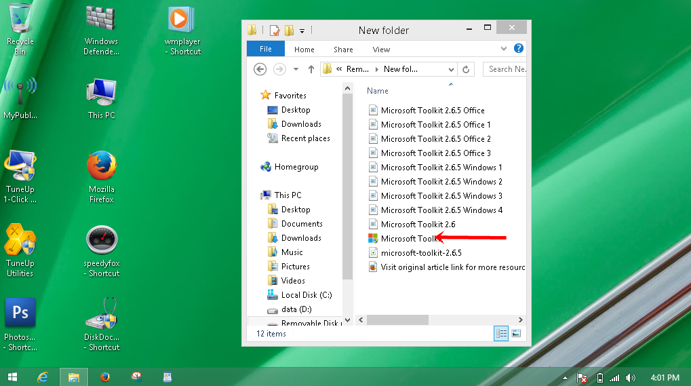Switch to the Home ribbon tab
Image resolution: width=691 pixels, height=386 pixels.
pos(304,50)
